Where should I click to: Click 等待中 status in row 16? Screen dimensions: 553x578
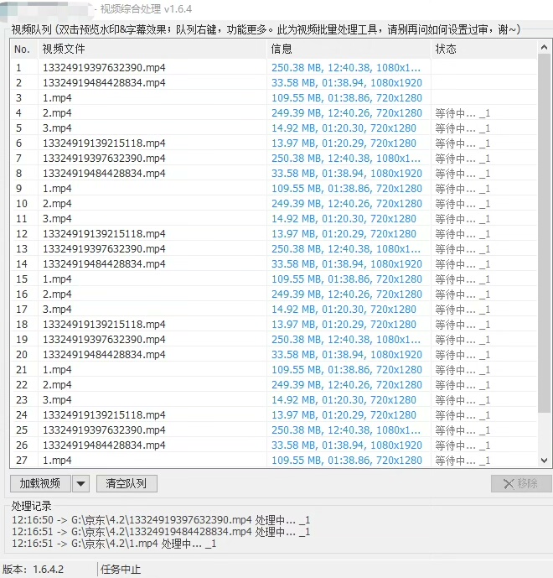(x=463, y=295)
